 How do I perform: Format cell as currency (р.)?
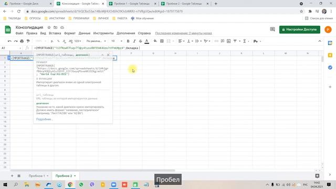pos(52,41)
